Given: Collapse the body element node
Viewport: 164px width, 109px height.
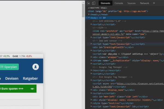Looking at the screenshot, I should [x=89, y=18].
